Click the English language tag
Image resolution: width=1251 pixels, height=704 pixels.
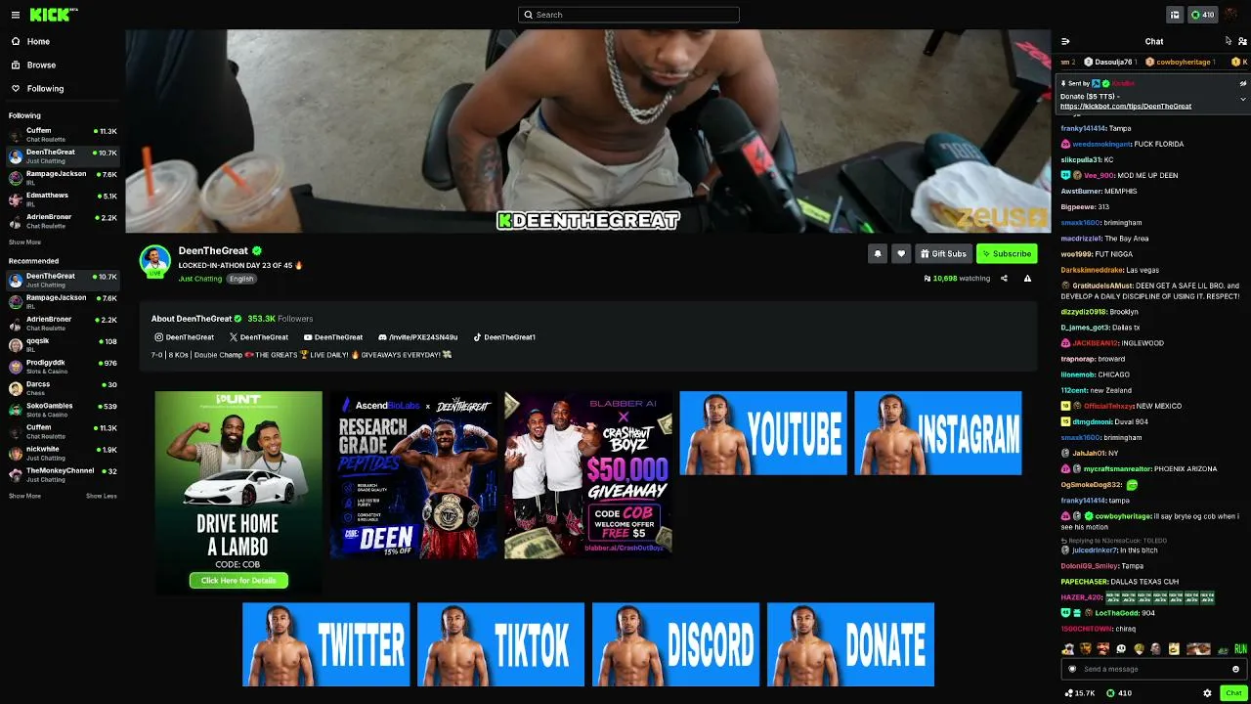coord(241,279)
